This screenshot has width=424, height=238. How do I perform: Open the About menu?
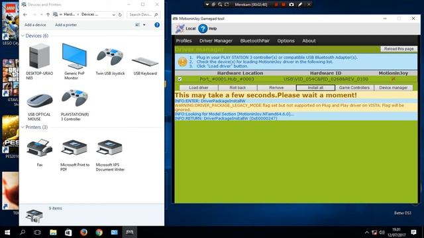coord(309,41)
